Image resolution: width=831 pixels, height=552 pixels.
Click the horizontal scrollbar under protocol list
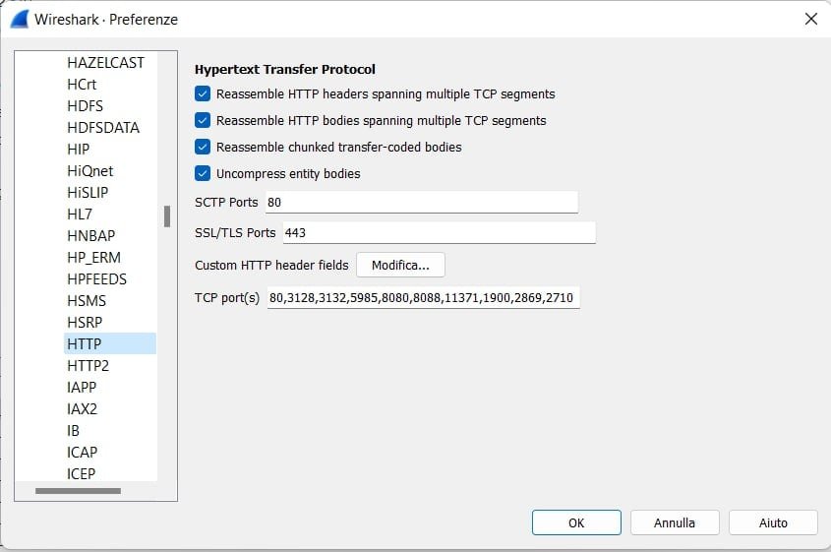[x=78, y=490]
